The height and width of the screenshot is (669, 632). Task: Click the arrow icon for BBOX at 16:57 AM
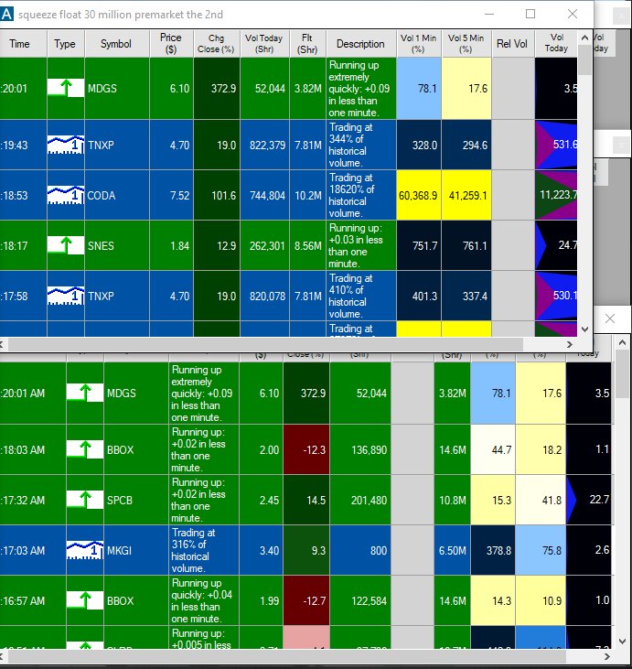tap(85, 600)
